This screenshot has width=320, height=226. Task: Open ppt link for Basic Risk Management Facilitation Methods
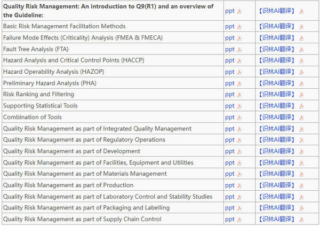[229, 26]
